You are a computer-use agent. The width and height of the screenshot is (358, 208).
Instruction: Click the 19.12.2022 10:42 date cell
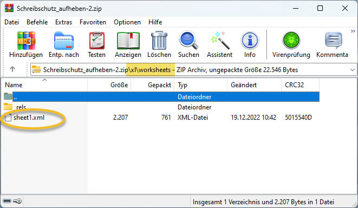[x=253, y=118]
